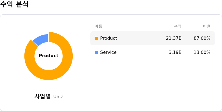Select the Product row in the table
This screenshot has width=222, height=111.
153,38
